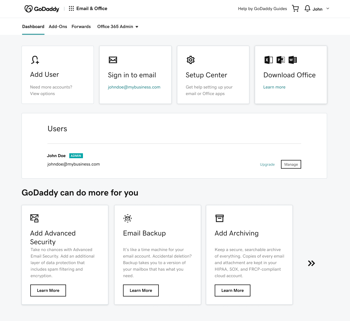Expand the John account menu chevron
The width and height of the screenshot is (350, 321).
(328, 8)
